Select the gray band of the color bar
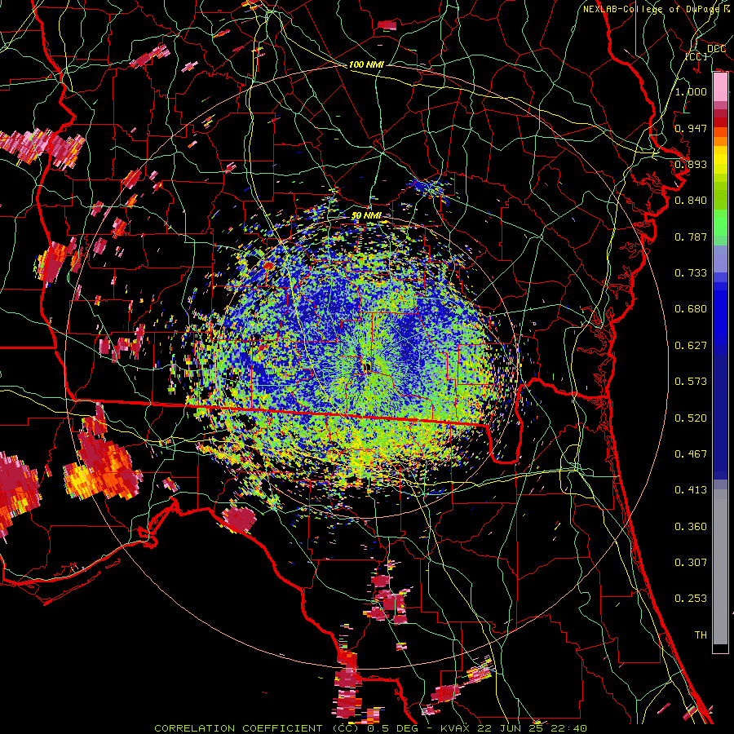 click(720, 567)
